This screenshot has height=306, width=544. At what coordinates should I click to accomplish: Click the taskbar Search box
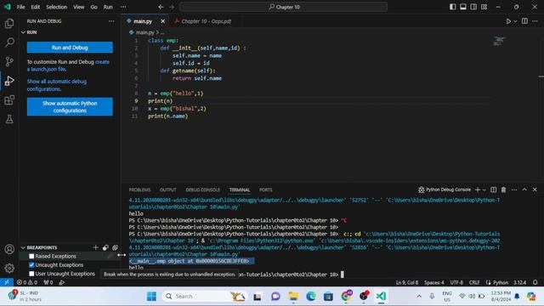(204, 297)
